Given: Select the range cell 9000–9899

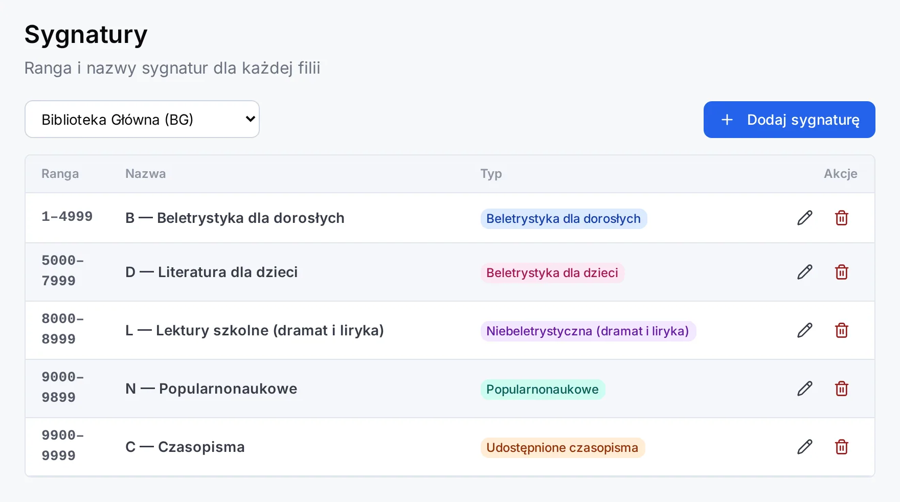Looking at the screenshot, I should pos(63,387).
